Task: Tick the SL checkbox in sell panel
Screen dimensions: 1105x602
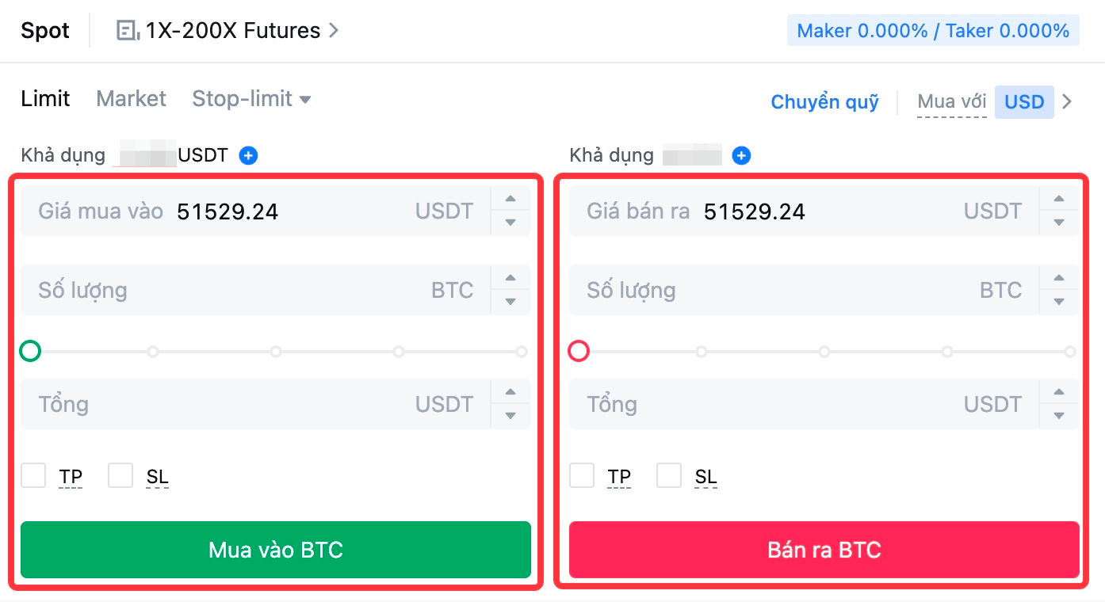Action: point(669,476)
